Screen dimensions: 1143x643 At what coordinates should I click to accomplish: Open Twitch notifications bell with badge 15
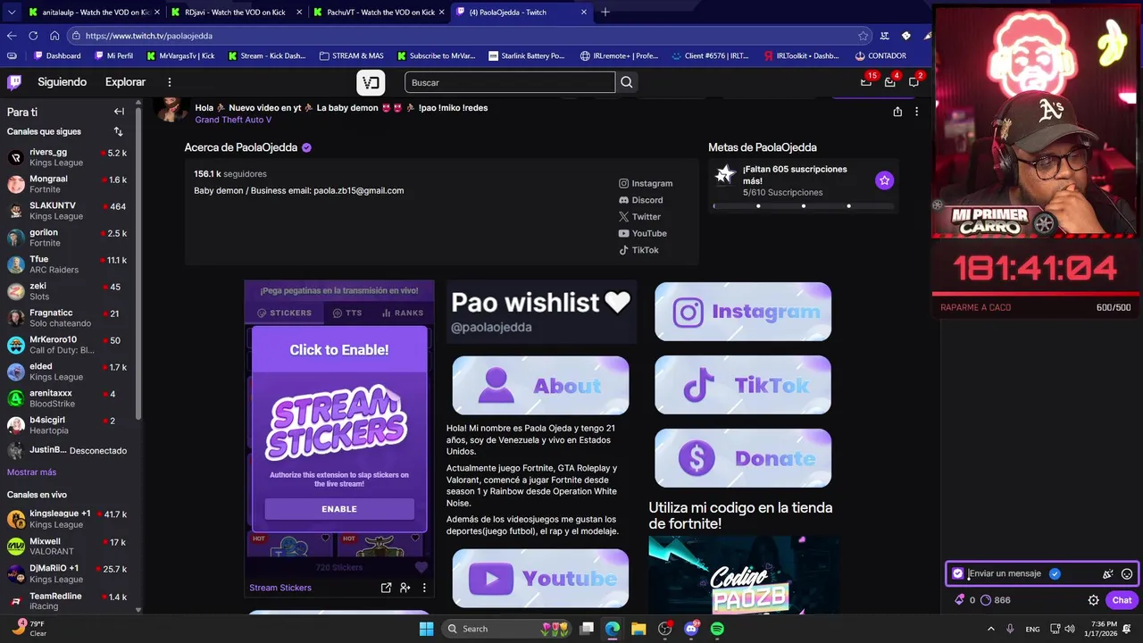pyautogui.click(x=866, y=81)
